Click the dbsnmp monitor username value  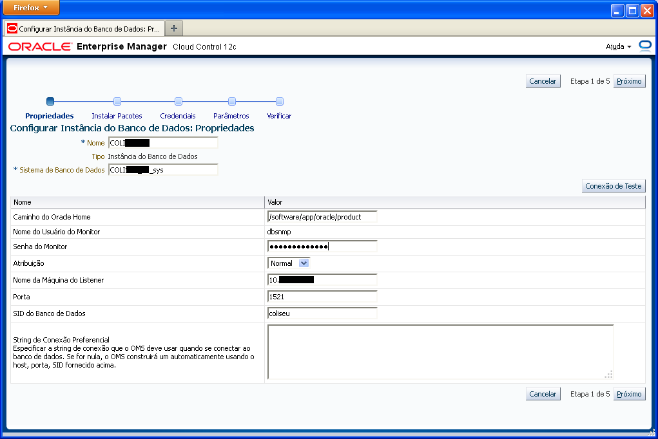point(279,232)
